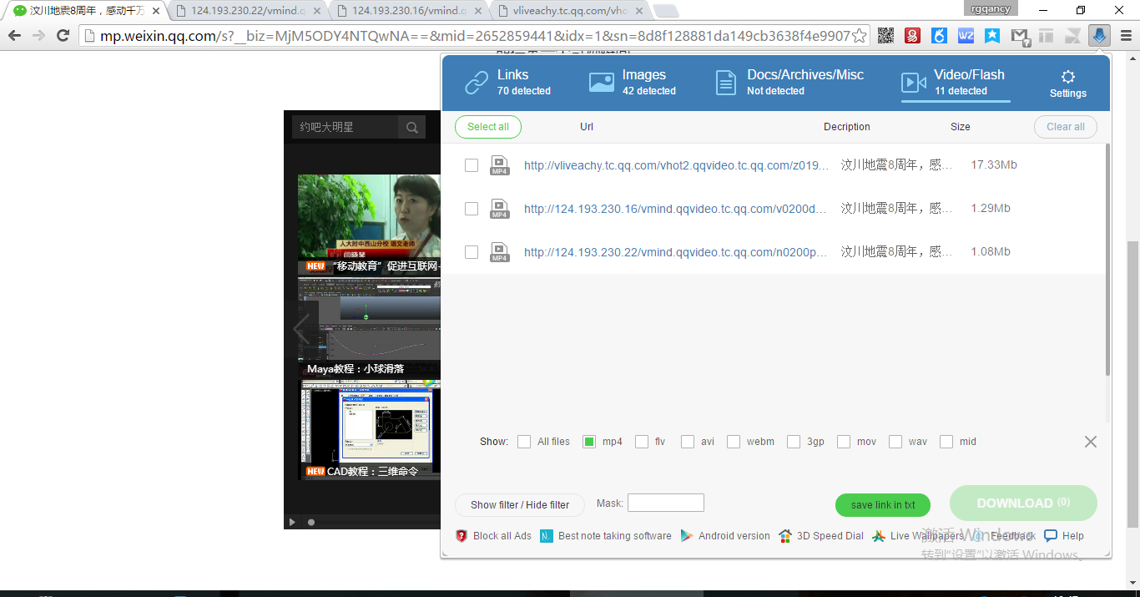
Task: Click Show filter / Hide filter button
Action: (520, 505)
